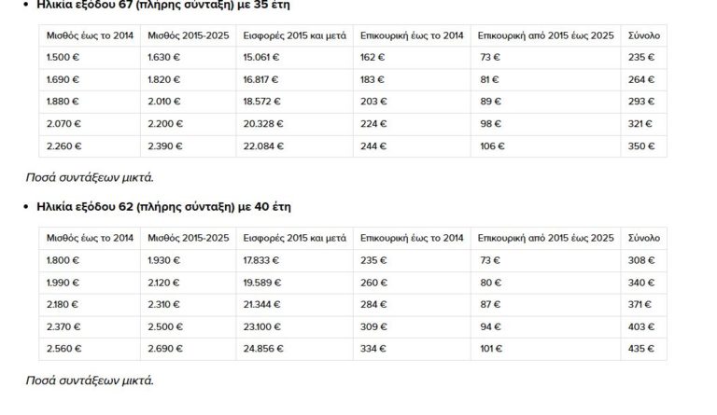
Task: Click the 23.100 € contributions cell
Action: click(x=260, y=326)
